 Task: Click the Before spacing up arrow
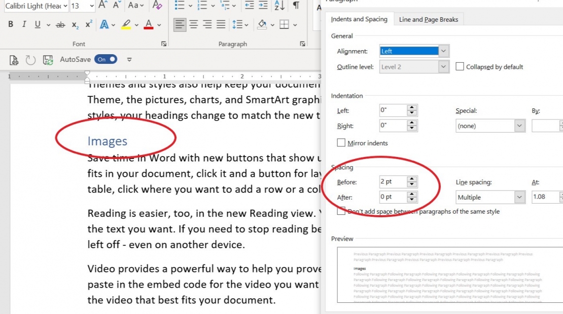[412, 178]
